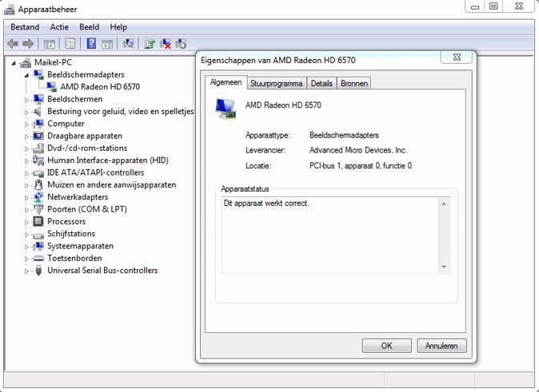539x392 pixels.
Task: Click the Annuleren button
Action: tap(441, 346)
